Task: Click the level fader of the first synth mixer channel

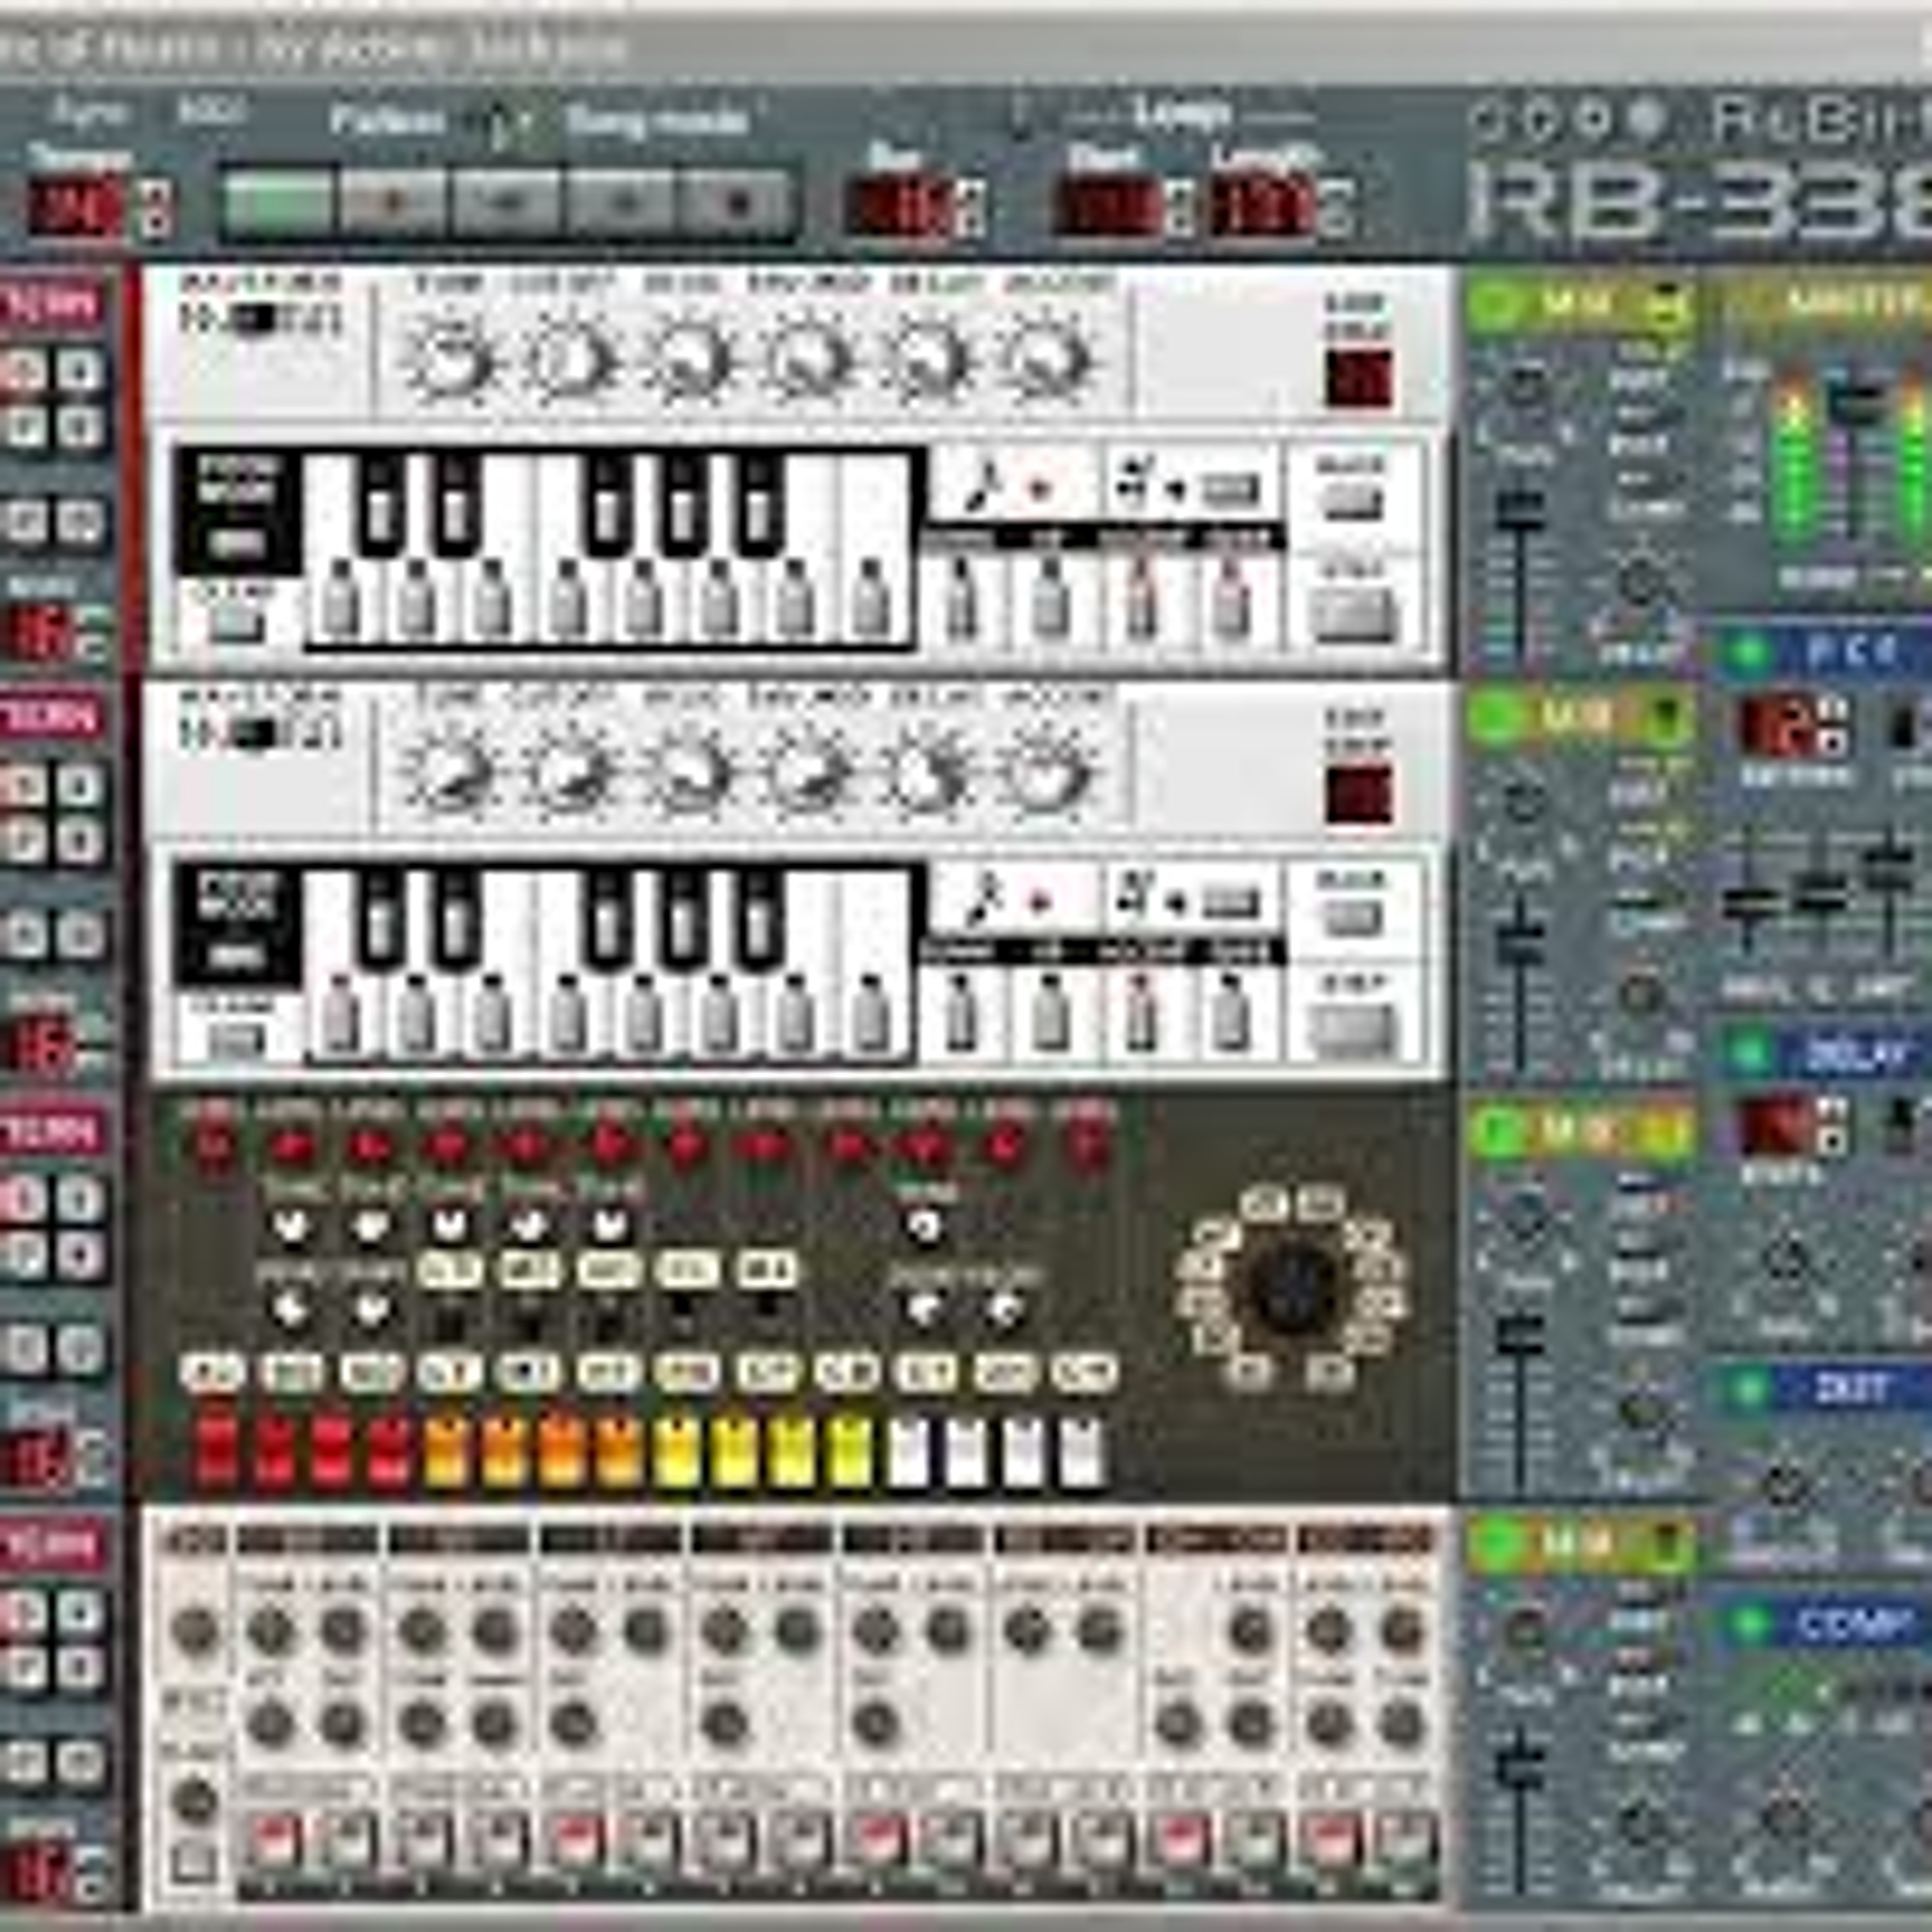Action: (x=1519, y=512)
